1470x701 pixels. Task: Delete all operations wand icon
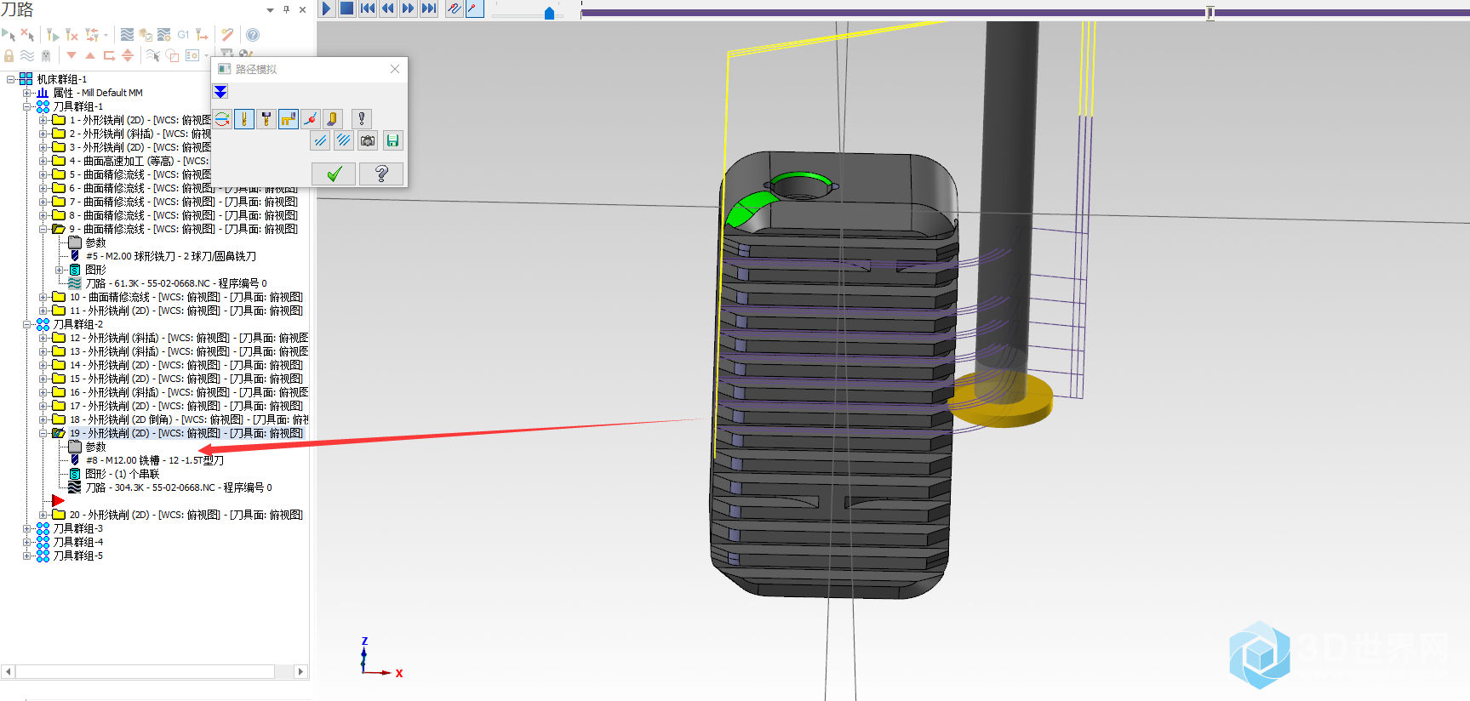click(x=227, y=34)
